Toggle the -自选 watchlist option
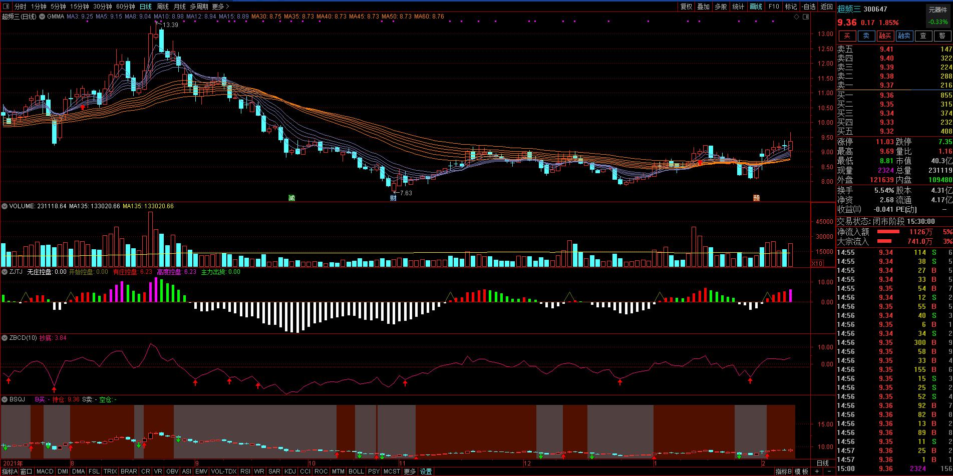 pyautogui.click(x=809, y=7)
